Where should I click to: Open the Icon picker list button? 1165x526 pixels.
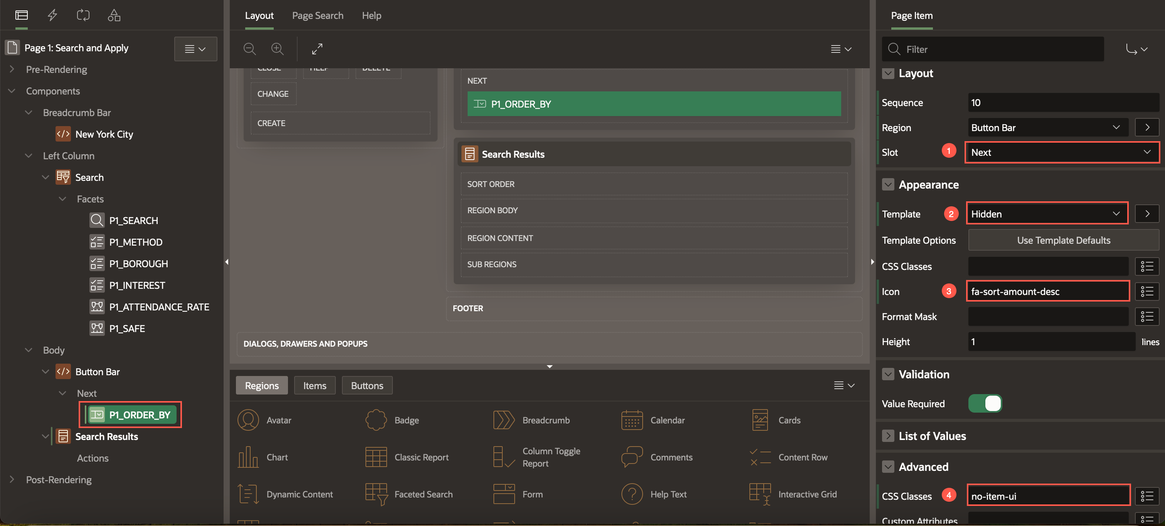[x=1147, y=292]
